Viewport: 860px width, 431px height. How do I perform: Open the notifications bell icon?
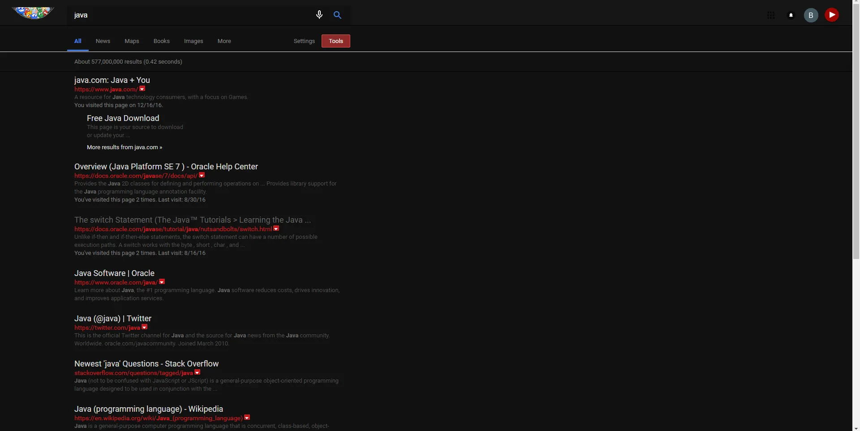pyautogui.click(x=791, y=15)
